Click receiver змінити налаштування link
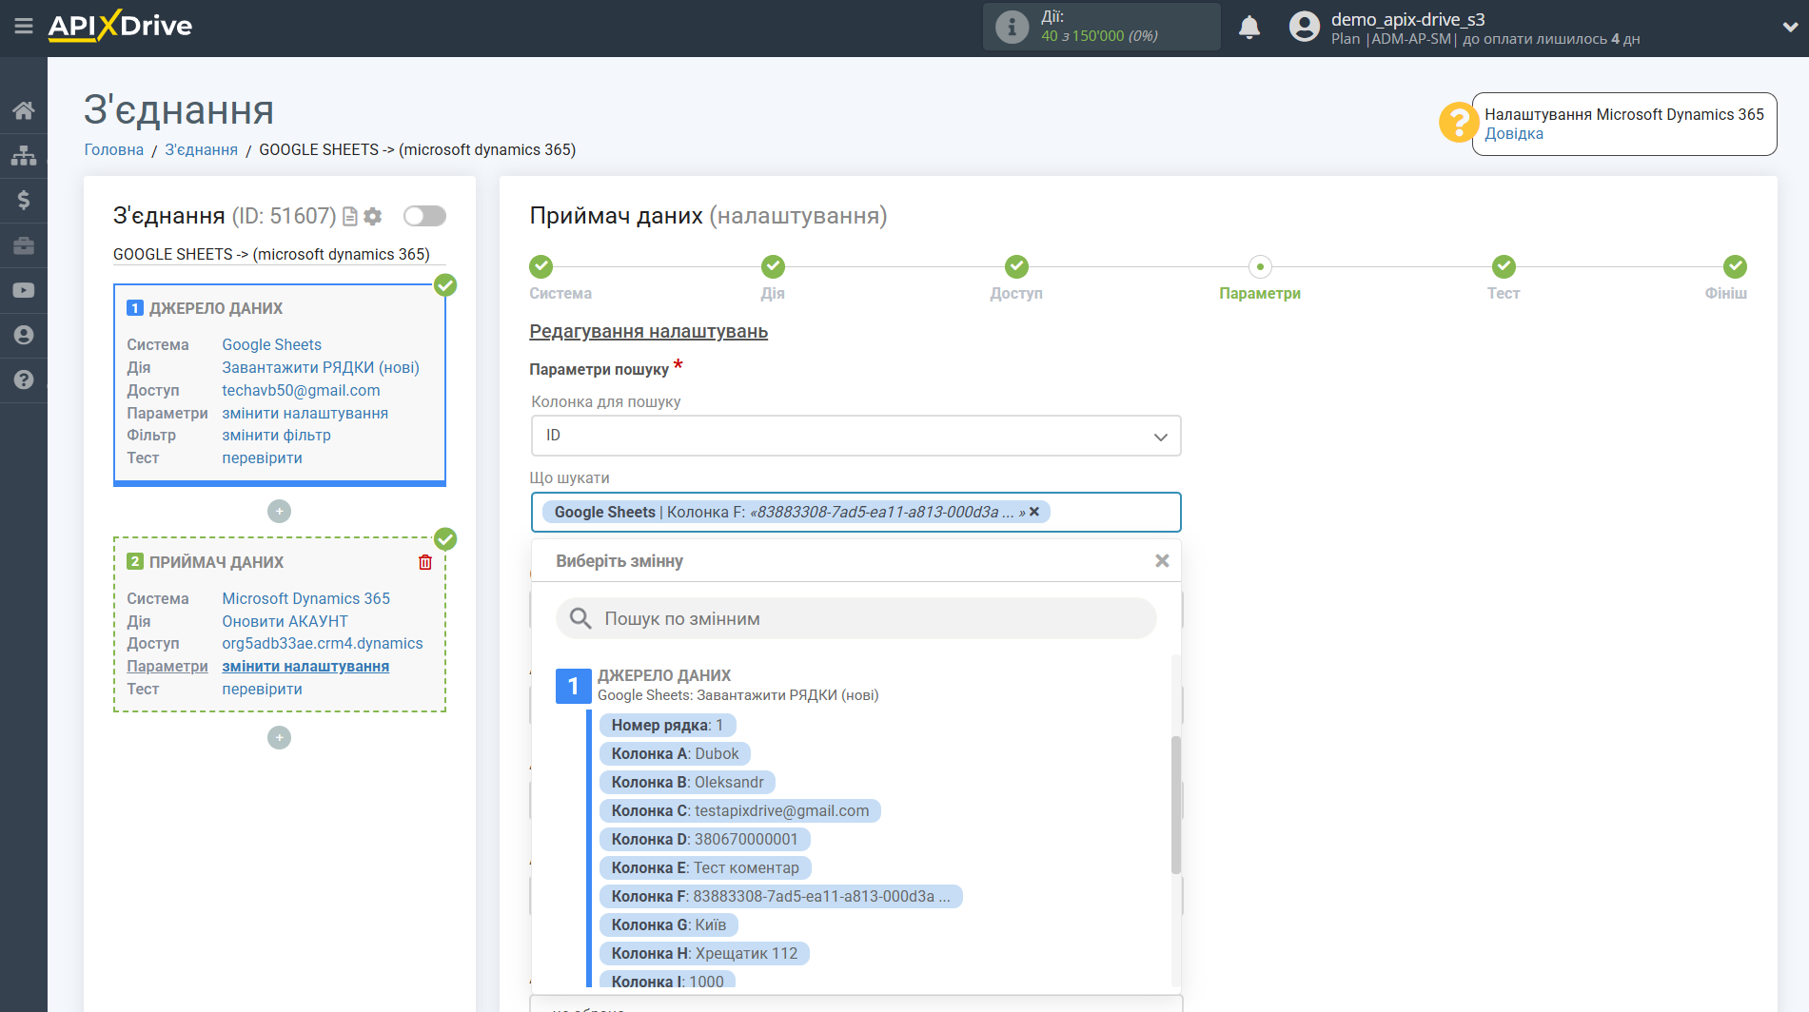 [305, 666]
